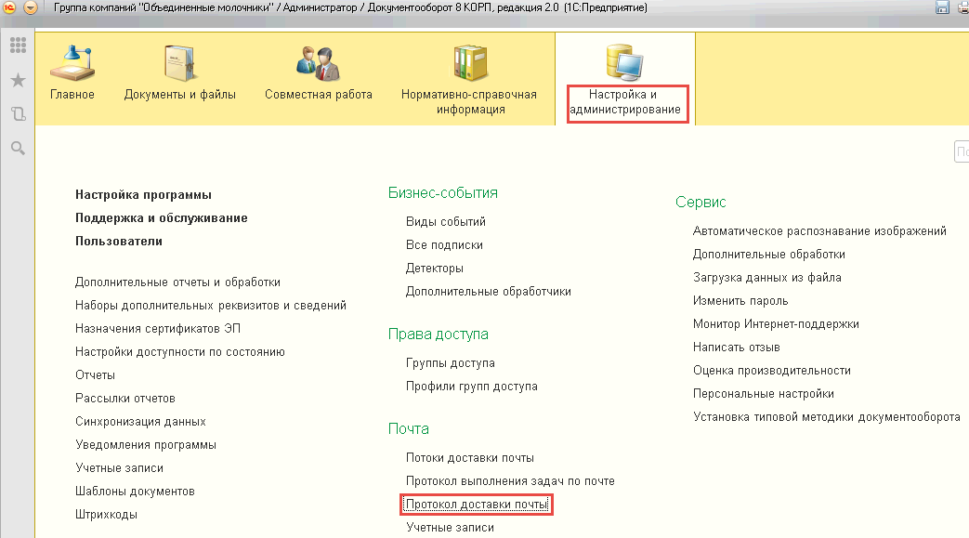The height and width of the screenshot is (538, 969).
Task: Open Учетные записи in left column
Action: 119,468
